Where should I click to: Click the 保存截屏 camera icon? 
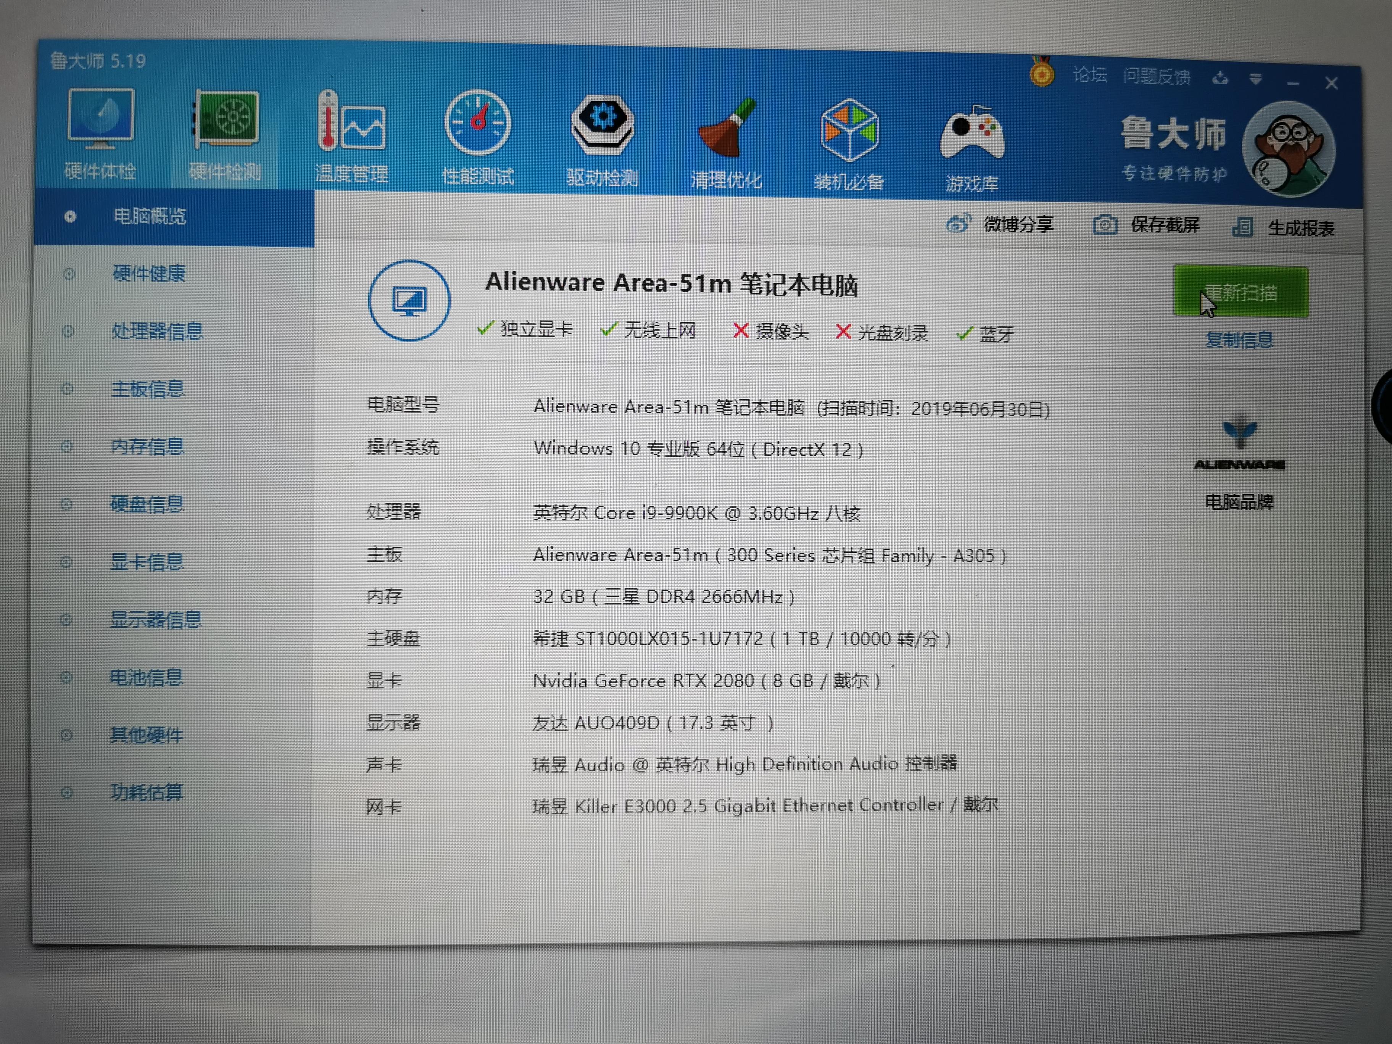click(1104, 225)
